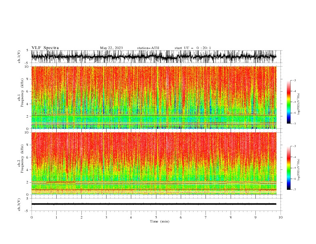Click the ch.1 color bar "-3" tick value
Image resolution: width=316 pixels, height=244 pixels.
click(294, 80)
